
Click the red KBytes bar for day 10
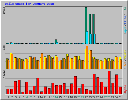(41, 93)
